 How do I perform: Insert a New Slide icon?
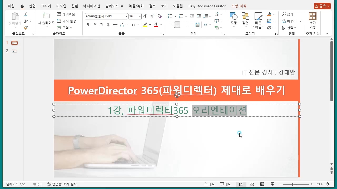point(46,16)
